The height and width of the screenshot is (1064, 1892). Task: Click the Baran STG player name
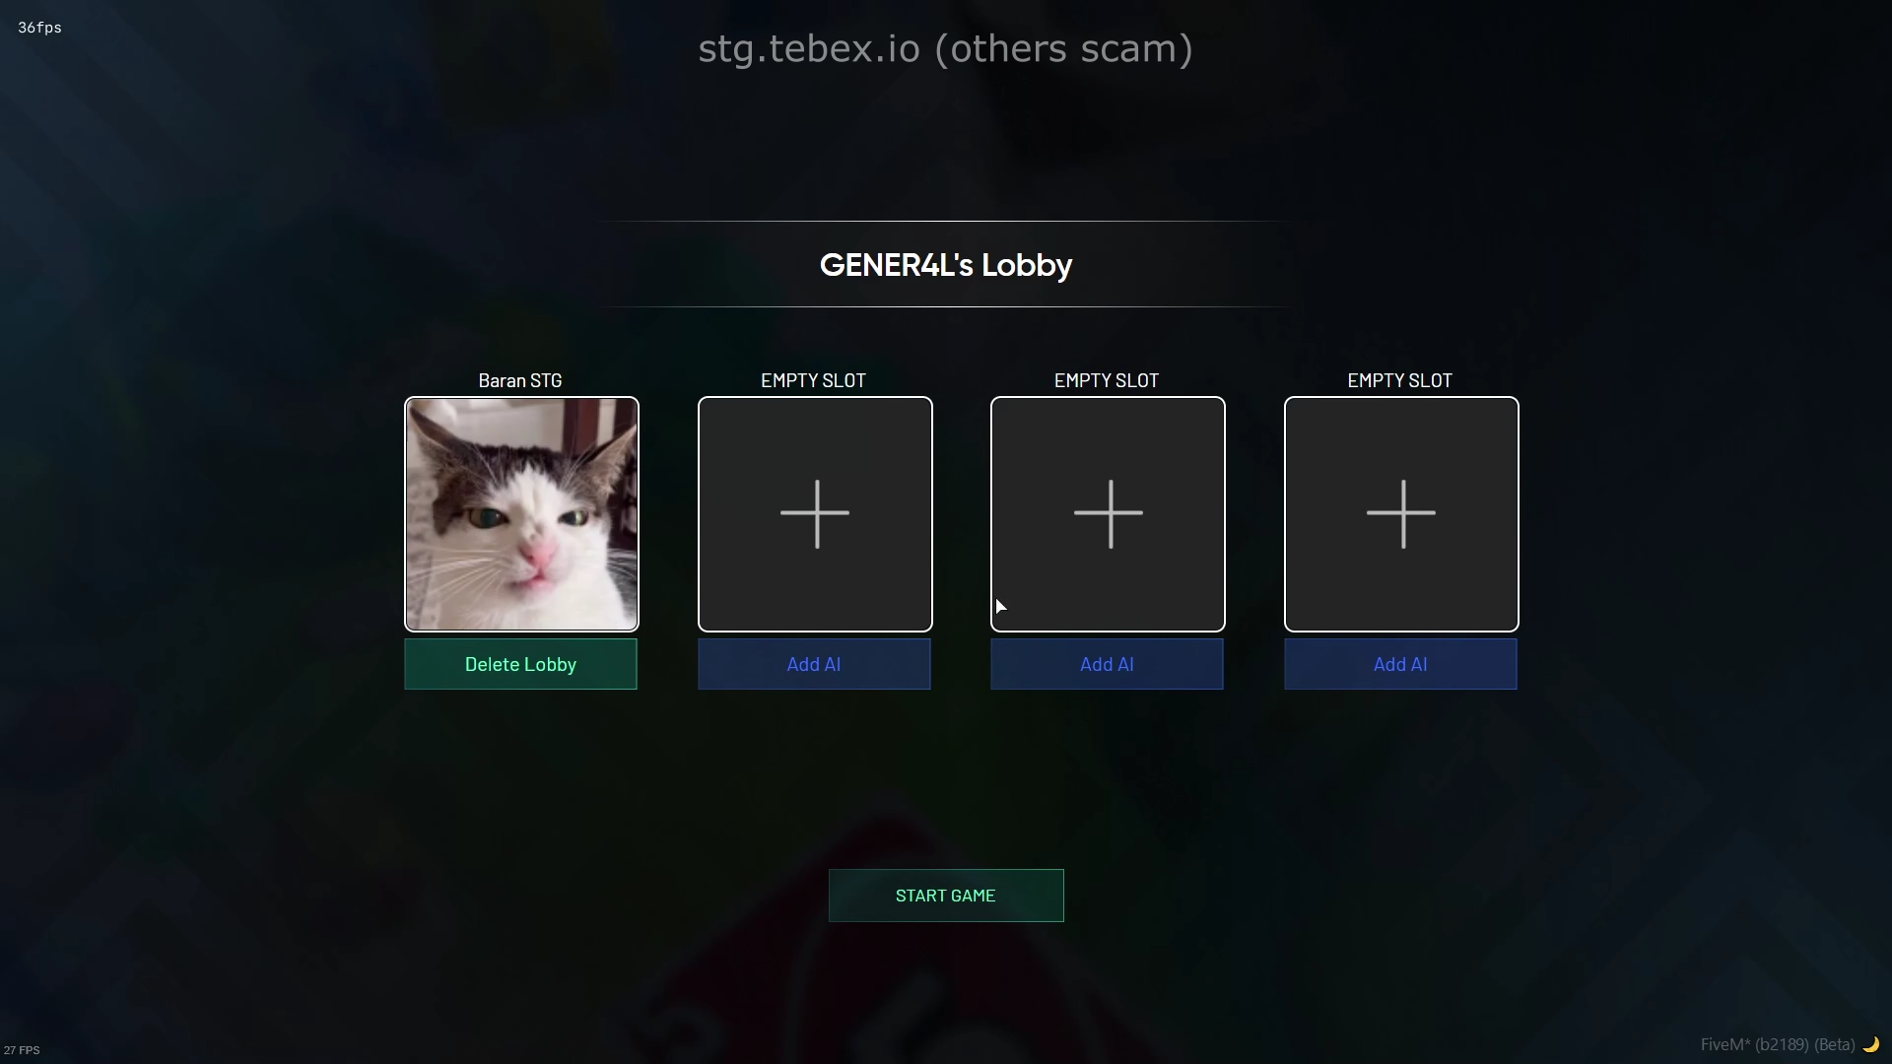(x=520, y=380)
